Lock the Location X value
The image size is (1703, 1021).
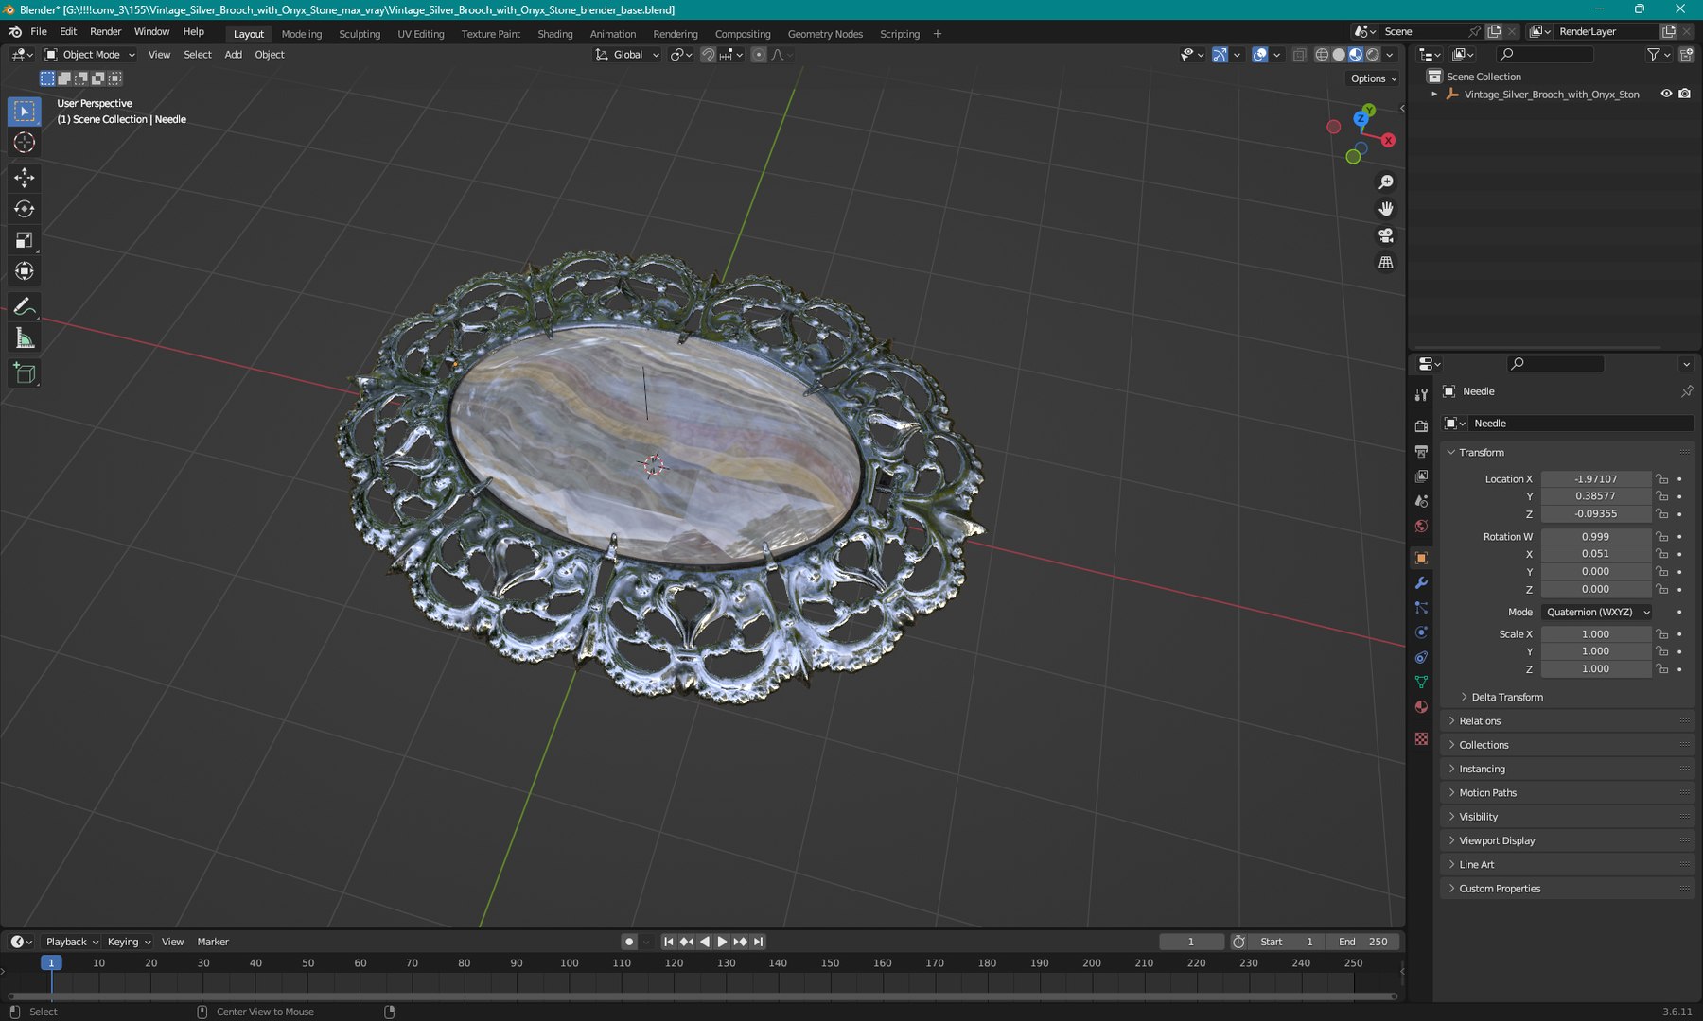(1662, 479)
